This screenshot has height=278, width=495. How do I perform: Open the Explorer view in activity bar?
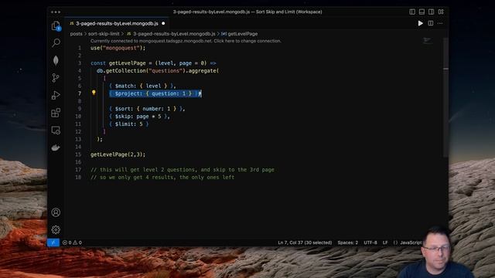pos(56,25)
